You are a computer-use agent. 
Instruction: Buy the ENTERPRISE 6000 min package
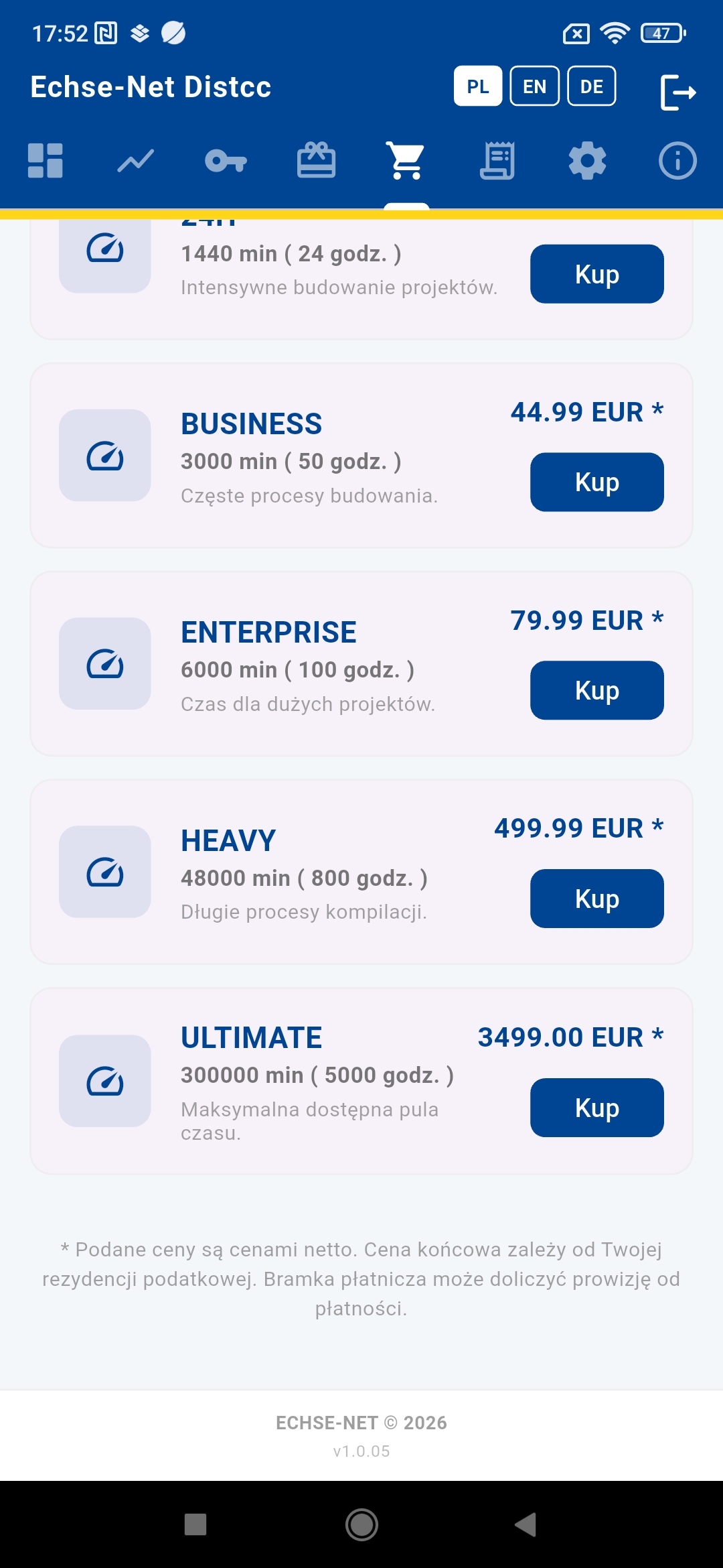[597, 690]
